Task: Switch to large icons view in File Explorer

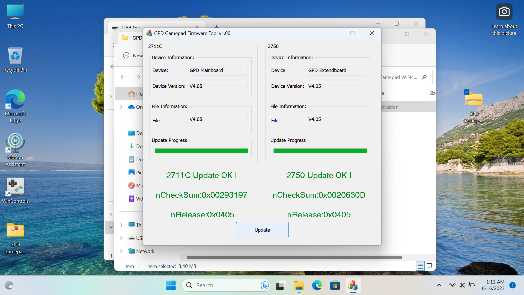Action: (429, 266)
